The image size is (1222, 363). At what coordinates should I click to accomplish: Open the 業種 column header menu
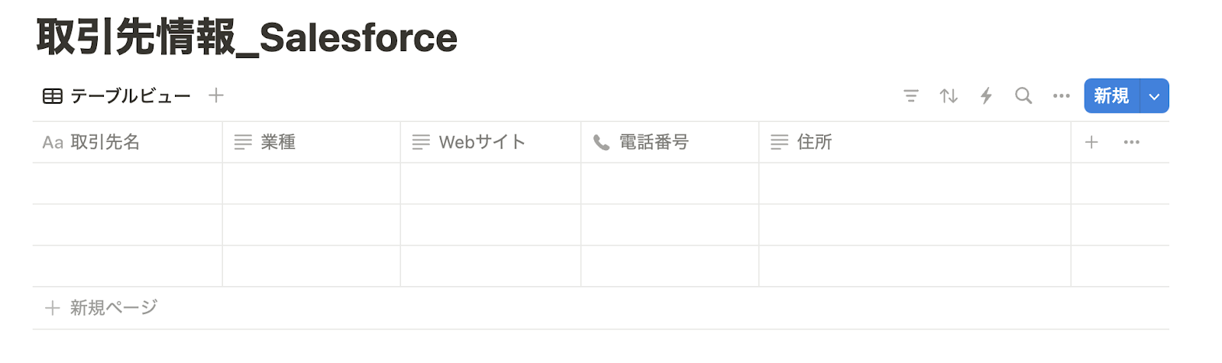pyautogui.click(x=278, y=143)
